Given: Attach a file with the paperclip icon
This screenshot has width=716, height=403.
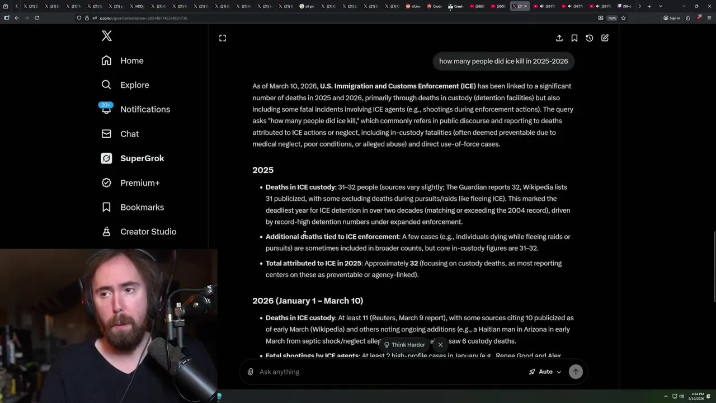Looking at the screenshot, I should (250, 372).
